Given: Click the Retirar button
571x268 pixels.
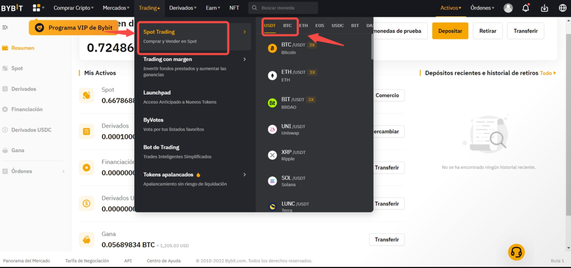Looking at the screenshot, I should (x=488, y=31).
